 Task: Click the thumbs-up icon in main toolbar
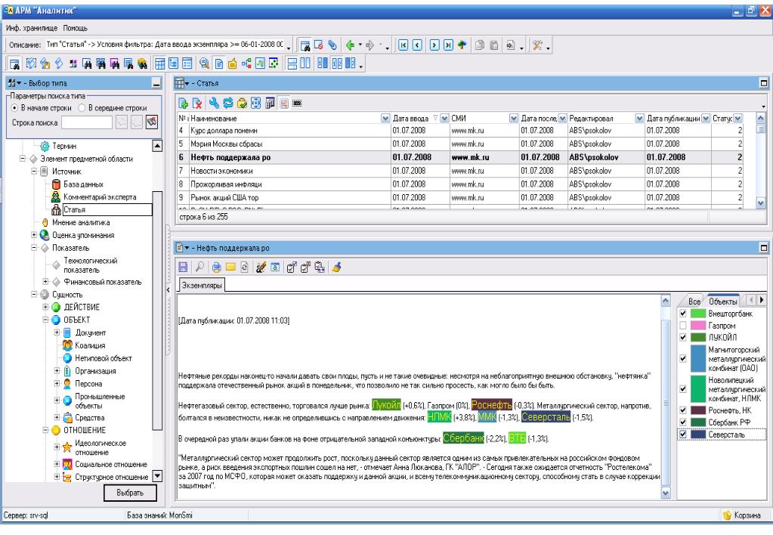(x=232, y=63)
